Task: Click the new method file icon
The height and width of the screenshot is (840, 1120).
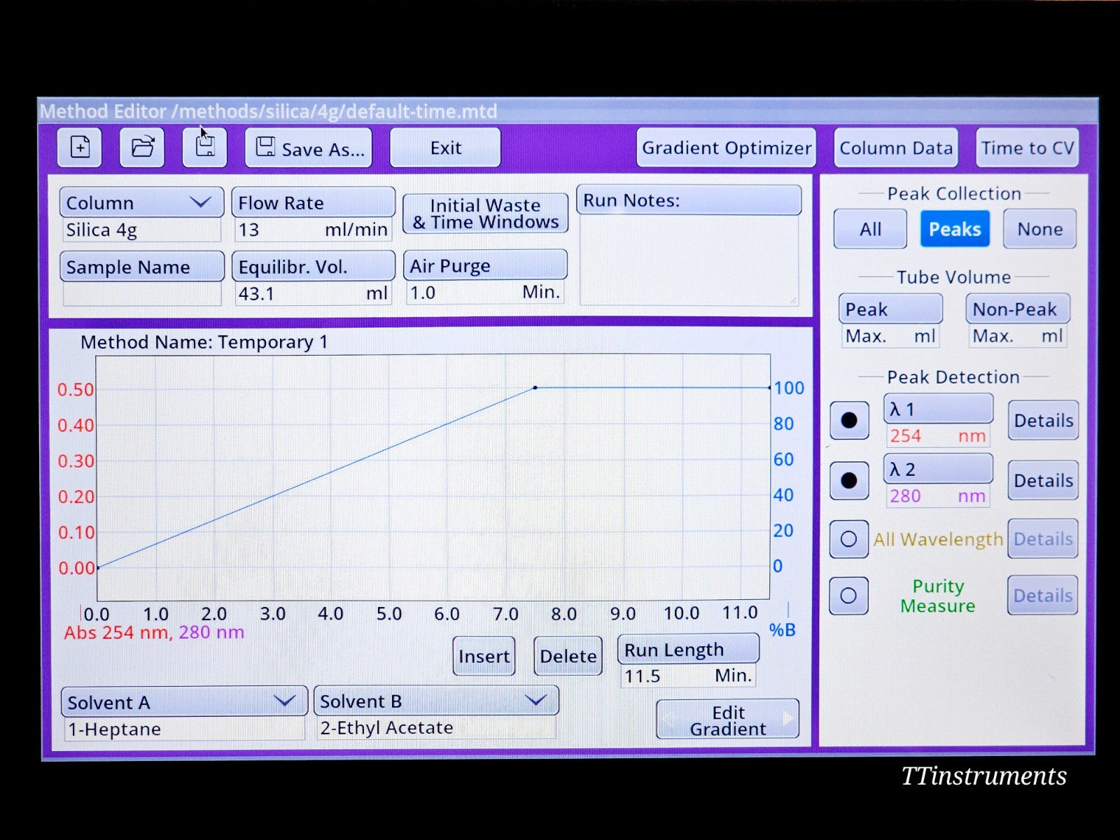Action: coord(80,148)
